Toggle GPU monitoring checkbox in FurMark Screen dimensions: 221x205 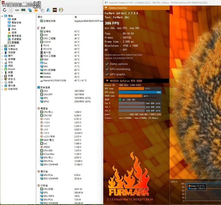click(x=107, y=69)
